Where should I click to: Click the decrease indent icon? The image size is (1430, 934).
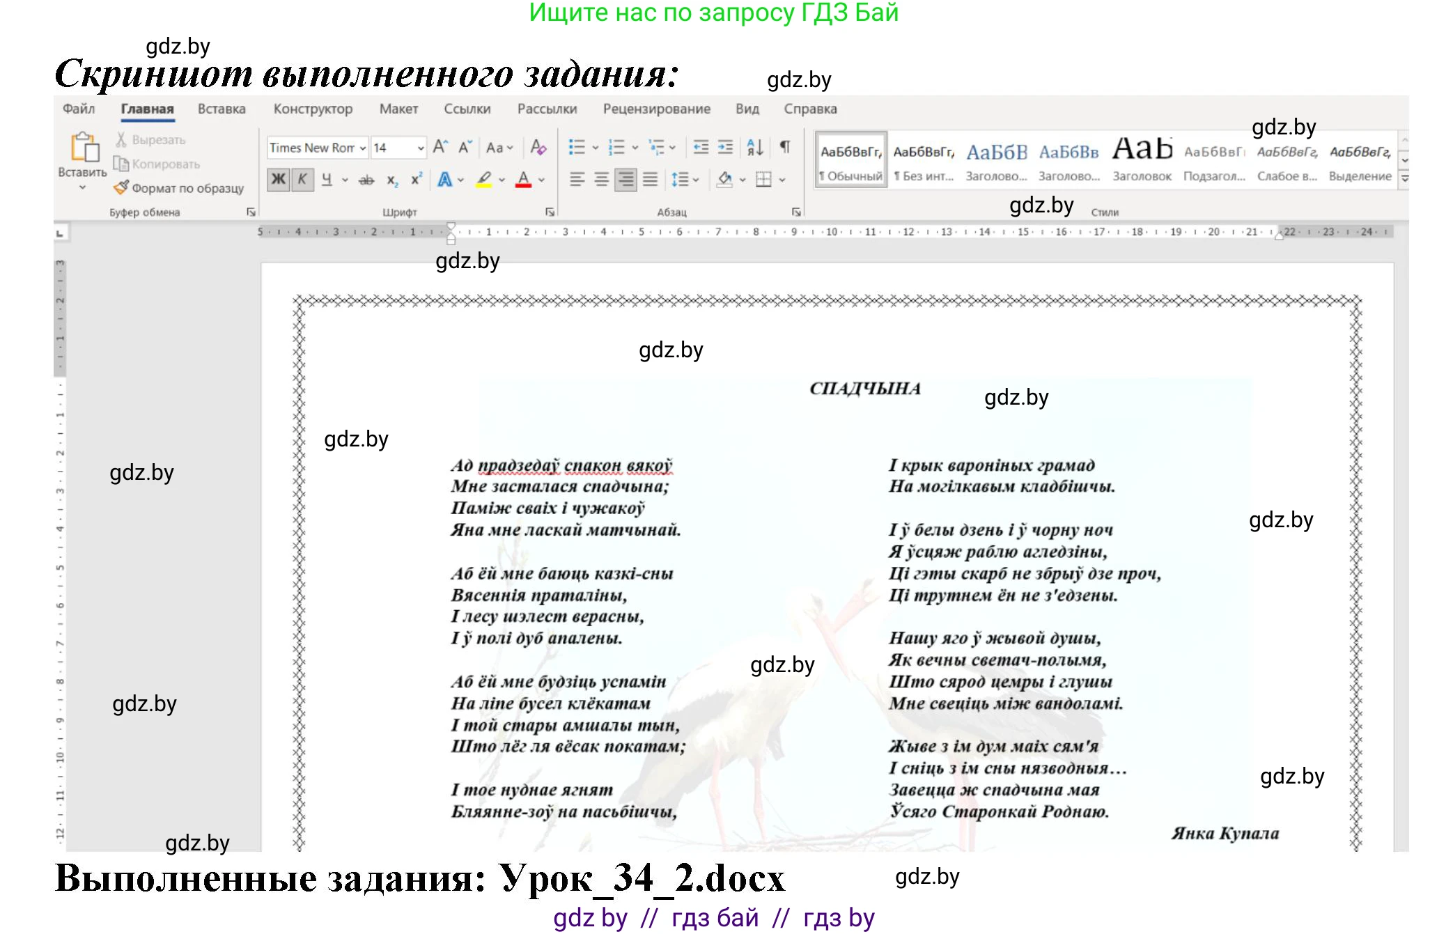click(x=701, y=147)
